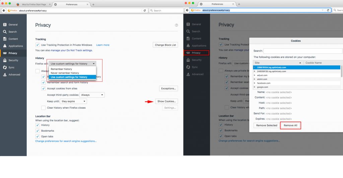Open Keep until they expire dropdown
This screenshot has width=343, height=178.
(73, 101)
